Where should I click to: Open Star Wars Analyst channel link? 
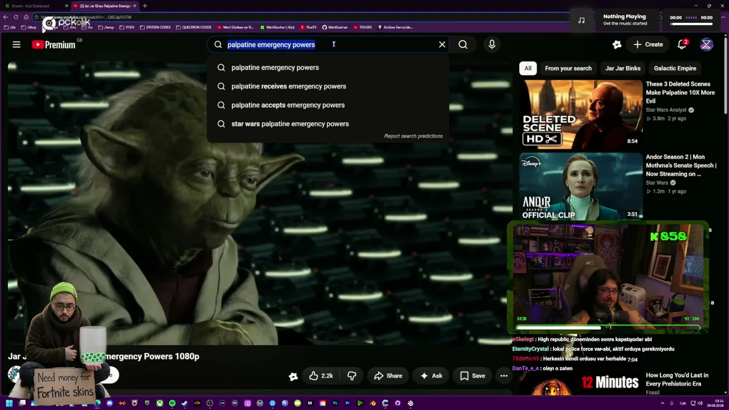[666, 110]
